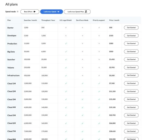This screenshot has height=140, width=146.
Task: Click the ZeroTrace Mode column header
Action: click(x=82, y=20)
